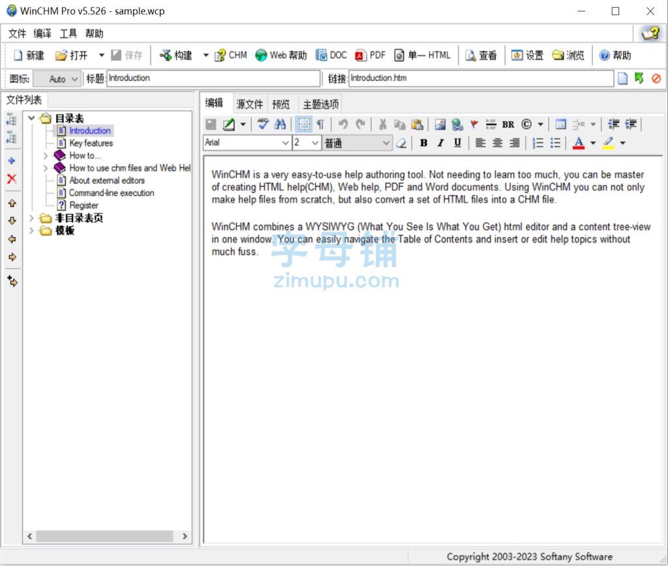Open find with the binoculars icon
Viewport: 668px width, 566px height.
click(x=280, y=124)
